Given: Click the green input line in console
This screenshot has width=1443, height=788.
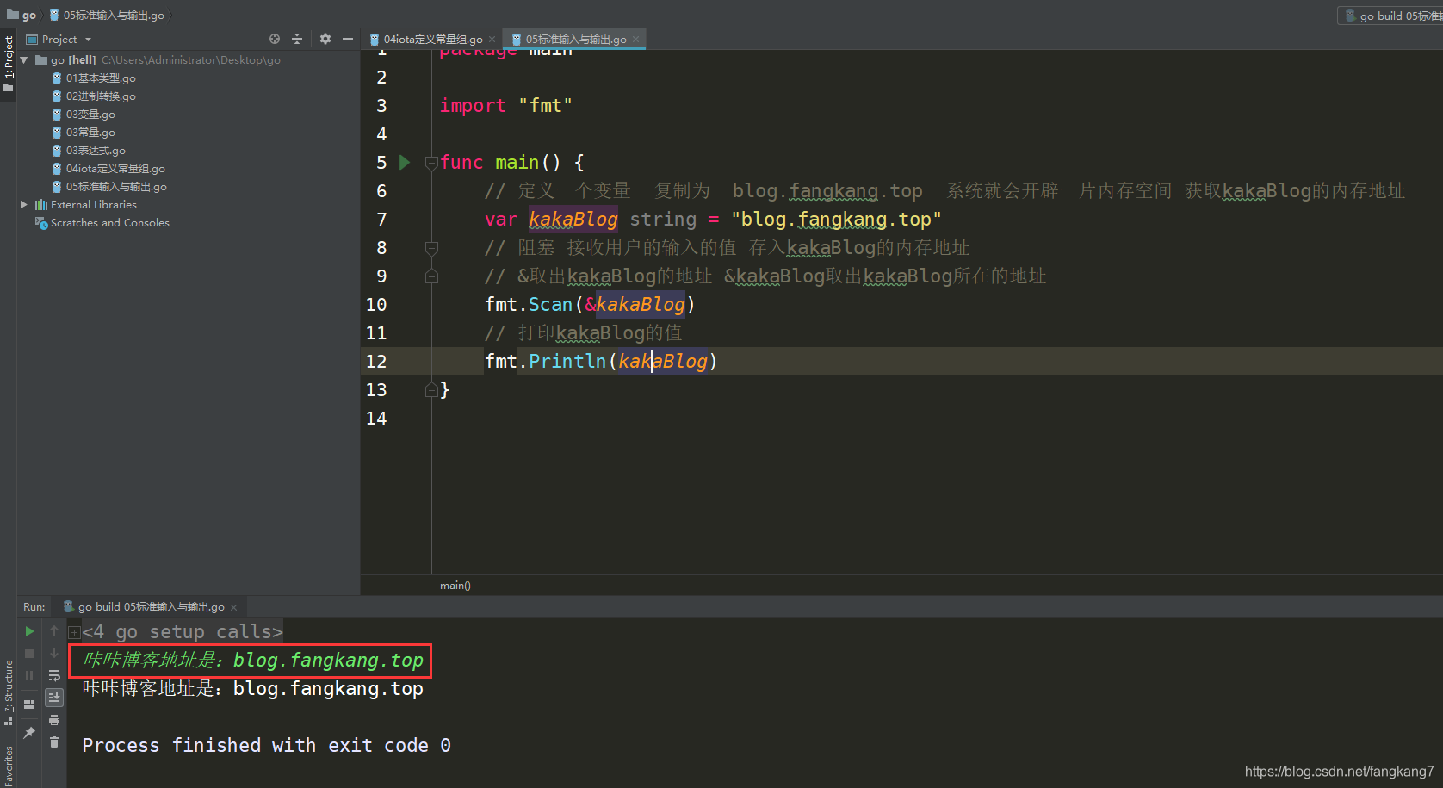Looking at the screenshot, I should pos(253,661).
